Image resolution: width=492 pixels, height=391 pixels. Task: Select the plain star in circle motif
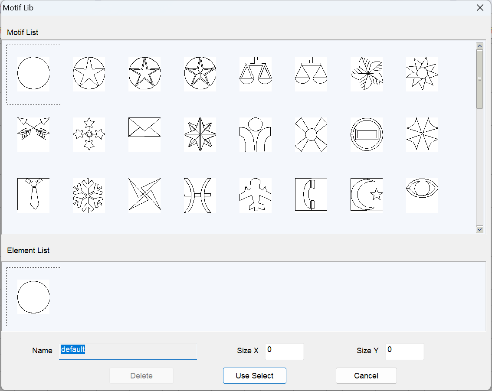89,73
